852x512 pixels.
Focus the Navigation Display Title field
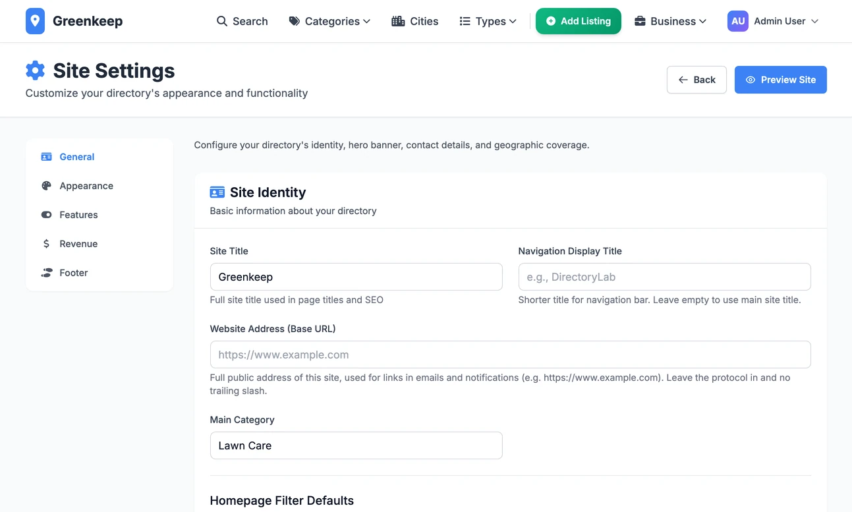[x=665, y=277]
